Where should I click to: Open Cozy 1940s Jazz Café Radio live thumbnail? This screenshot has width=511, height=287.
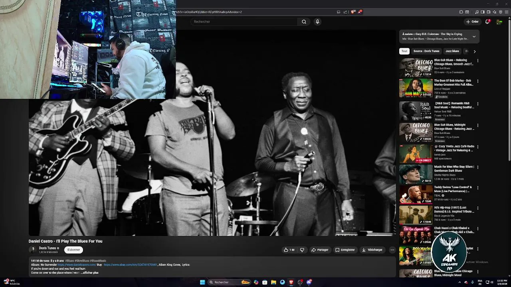tap(416, 153)
